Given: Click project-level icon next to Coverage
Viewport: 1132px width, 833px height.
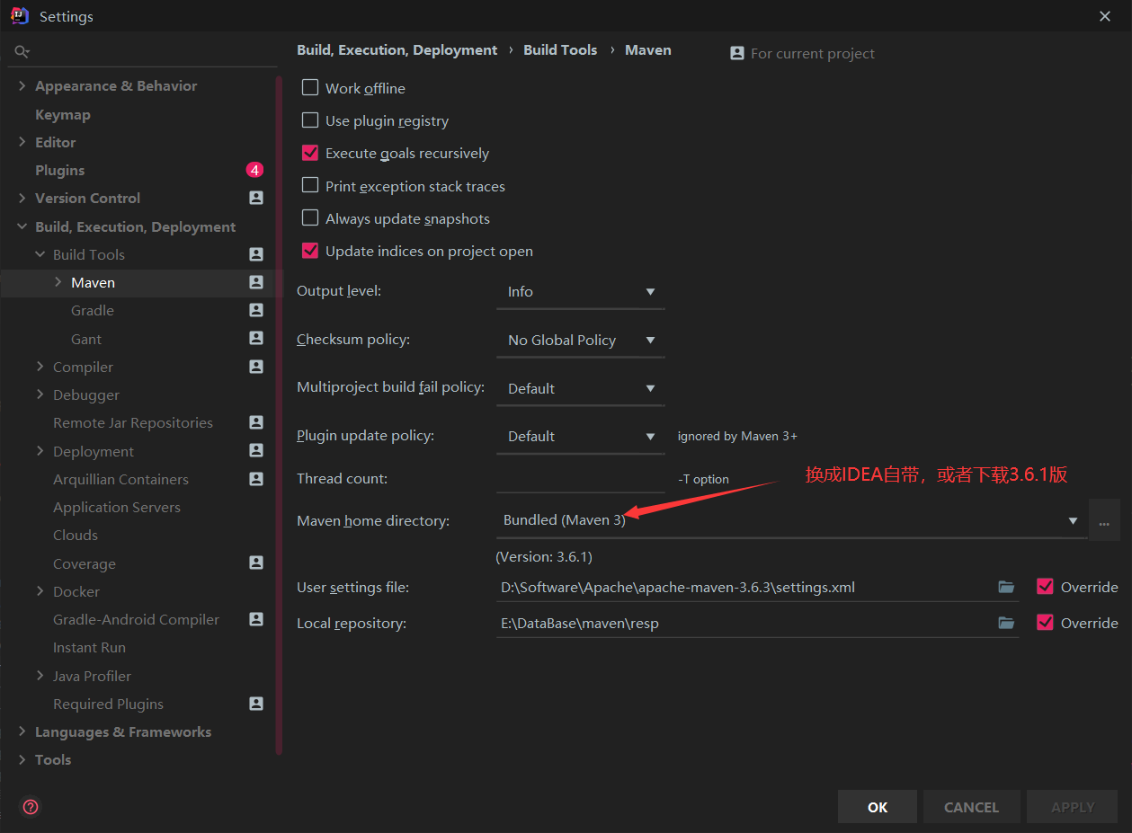Looking at the screenshot, I should click(256, 563).
